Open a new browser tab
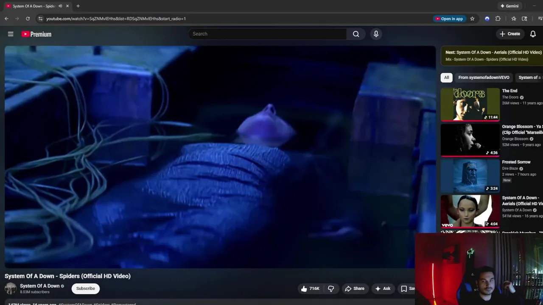This screenshot has width=543, height=305. tap(78, 6)
